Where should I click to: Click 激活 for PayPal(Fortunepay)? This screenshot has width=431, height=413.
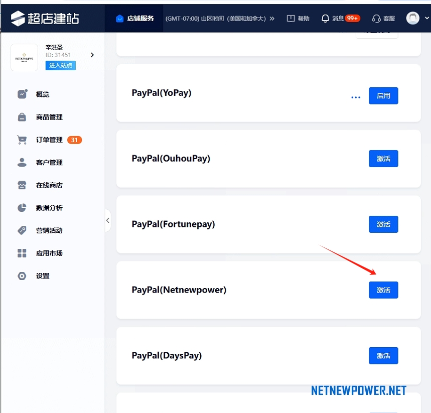(x=383, y=224)
